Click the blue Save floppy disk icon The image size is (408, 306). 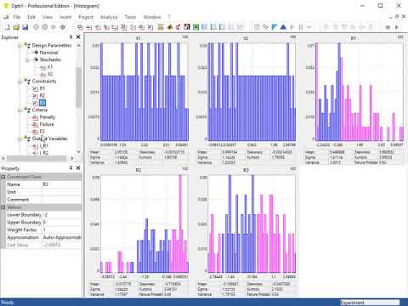pos(25,27)
